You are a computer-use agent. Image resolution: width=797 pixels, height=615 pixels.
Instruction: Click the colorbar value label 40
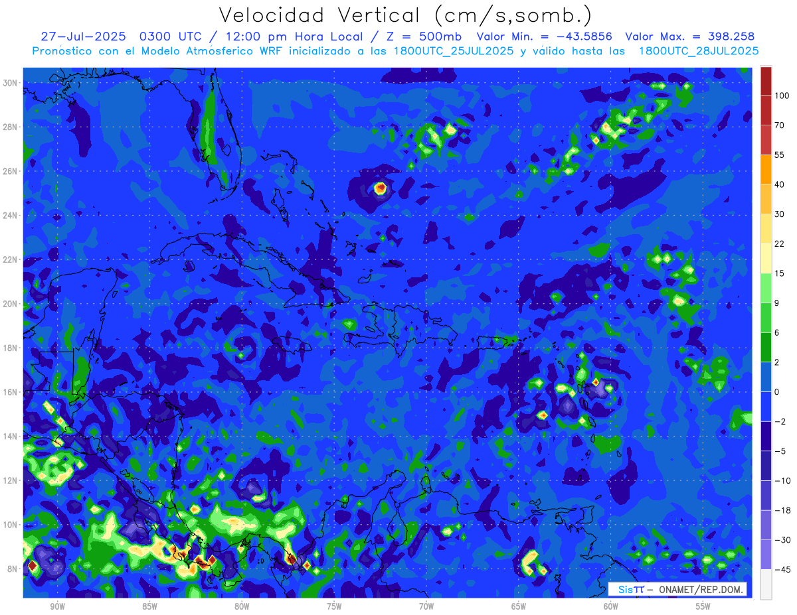pyautogui.click(x=780, y=184)
